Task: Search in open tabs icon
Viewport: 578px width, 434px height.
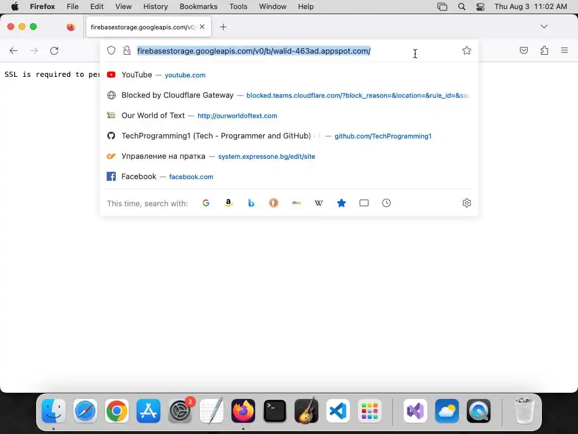Action: point(364,203)
